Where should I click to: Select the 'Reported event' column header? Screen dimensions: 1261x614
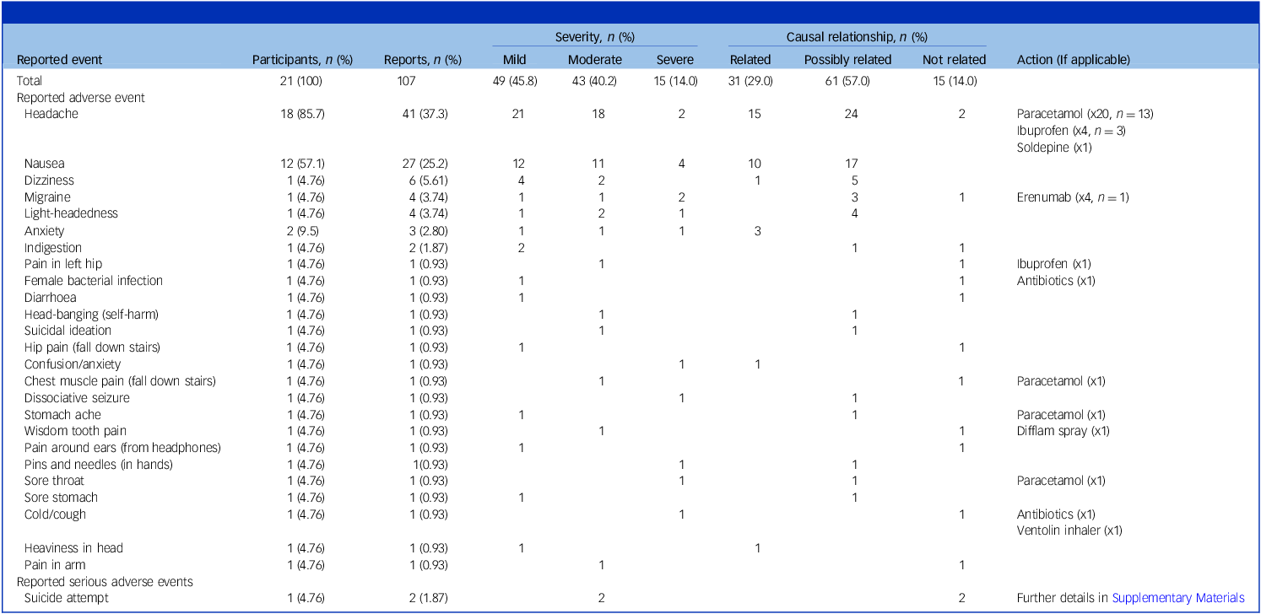click(x=60, y=60)
